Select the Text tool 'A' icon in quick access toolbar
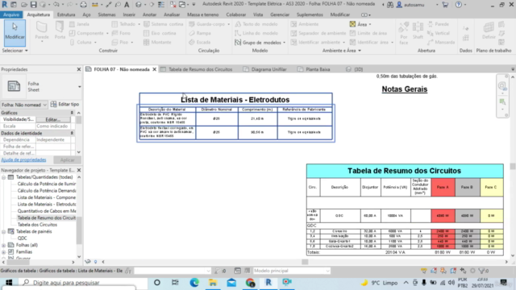This screenshot has width=516, height=290. point(127,5)
